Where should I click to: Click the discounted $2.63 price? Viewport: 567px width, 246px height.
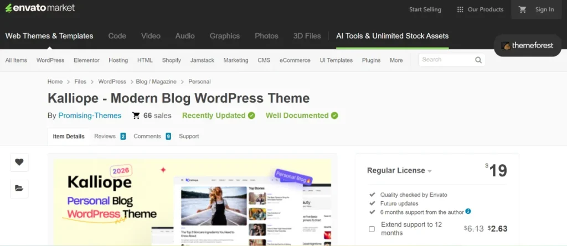pos(498,229)
